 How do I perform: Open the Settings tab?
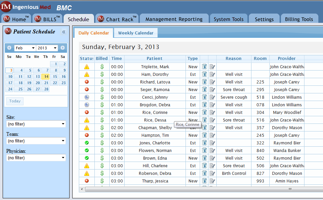point(264,19)
